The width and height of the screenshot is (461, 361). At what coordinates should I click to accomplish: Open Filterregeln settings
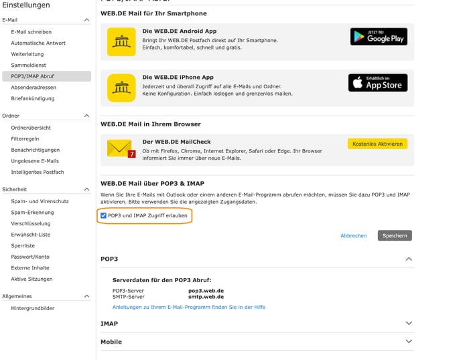click(25, 139)
